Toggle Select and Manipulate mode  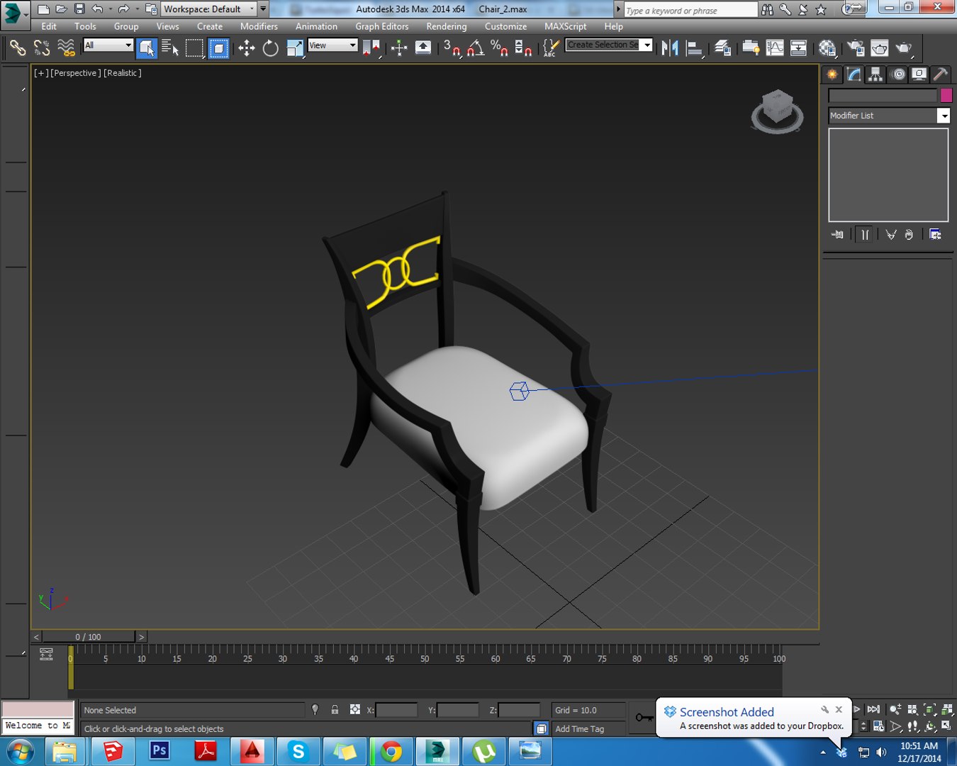coord(399,48)
